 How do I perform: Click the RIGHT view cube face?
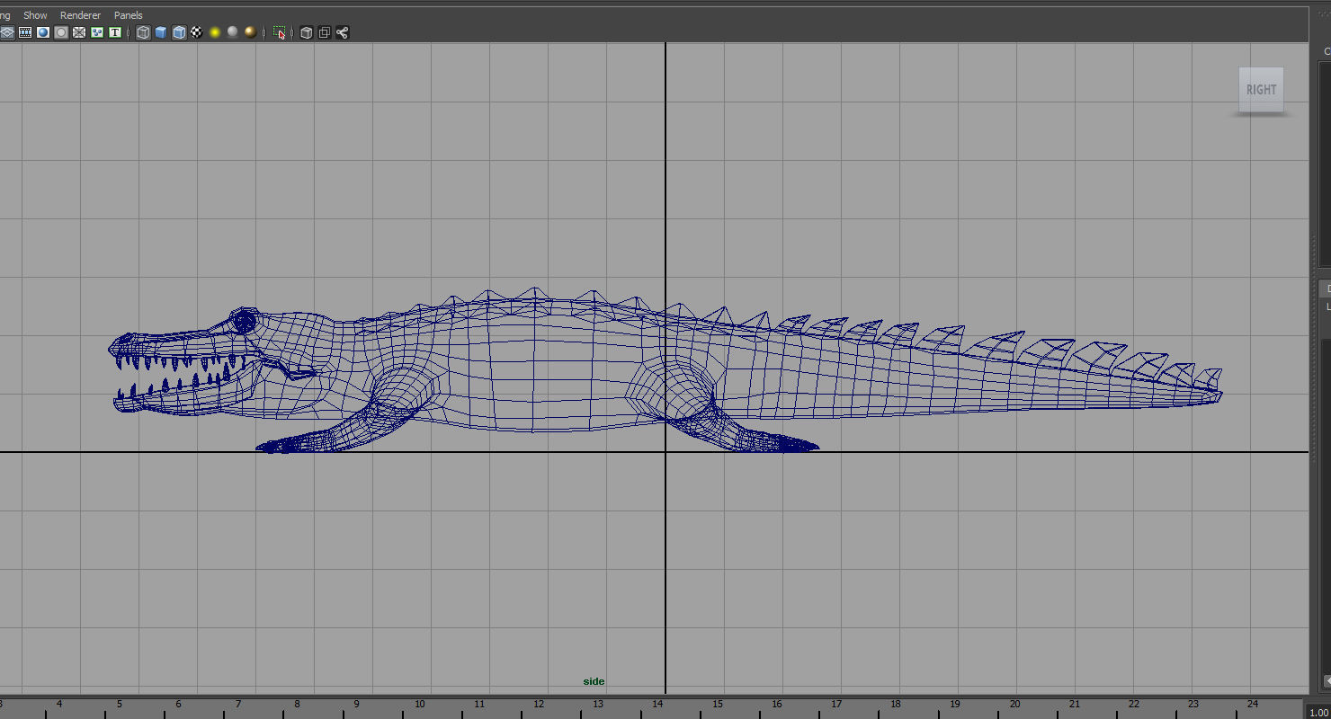click(1261, 89)
